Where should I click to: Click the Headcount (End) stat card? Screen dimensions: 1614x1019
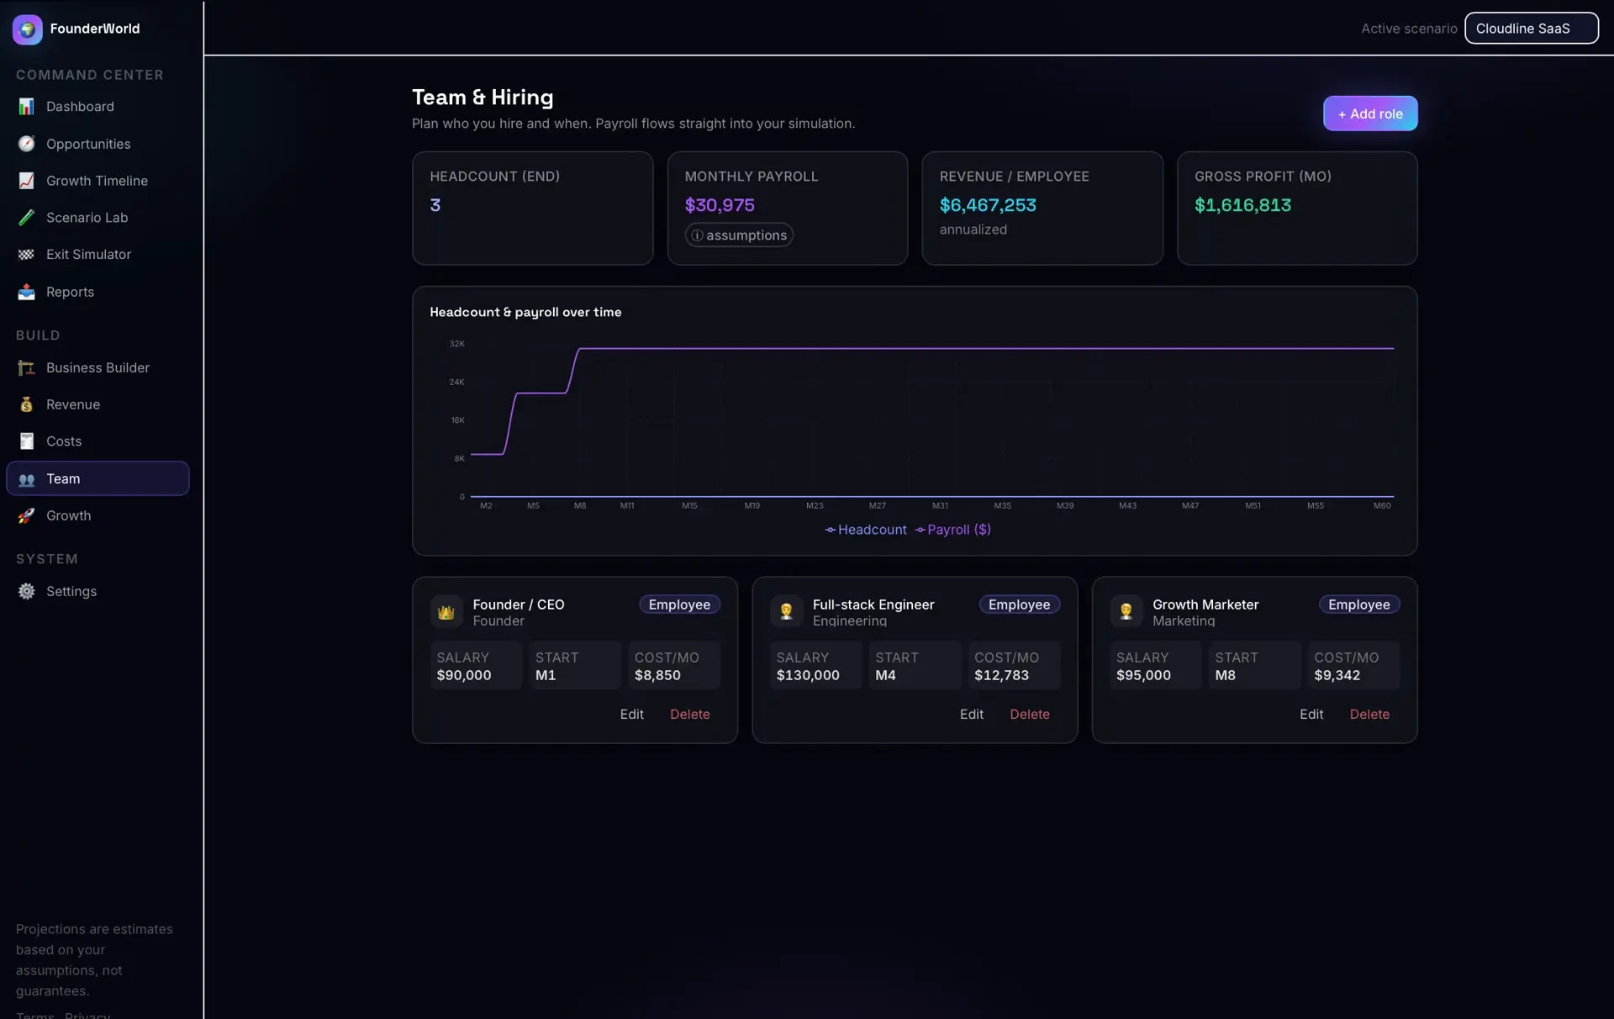pyautogui.click(x=532, y=209)
